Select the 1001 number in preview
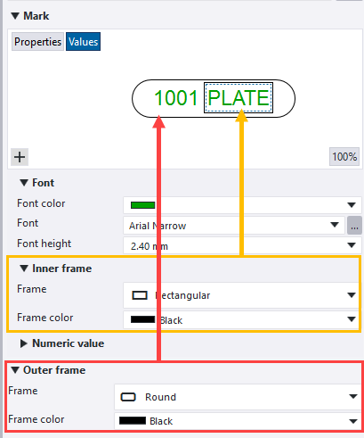This screenshot has width=364, height=438. coord(176,98)
